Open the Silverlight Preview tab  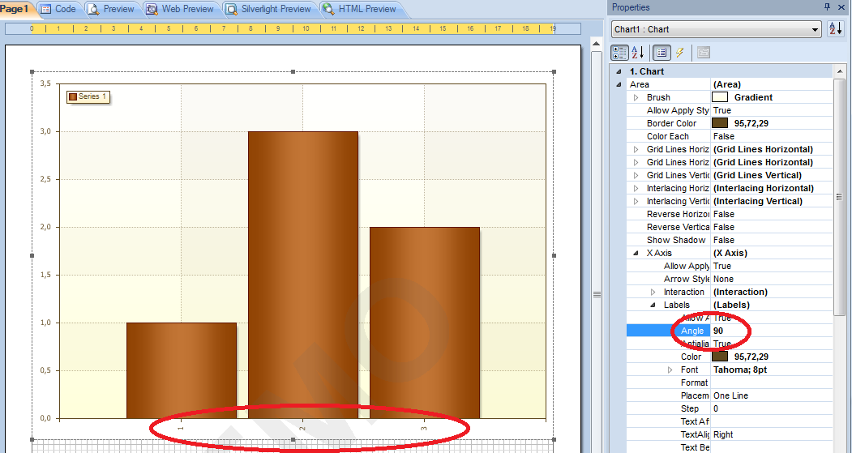pos(269,9)
